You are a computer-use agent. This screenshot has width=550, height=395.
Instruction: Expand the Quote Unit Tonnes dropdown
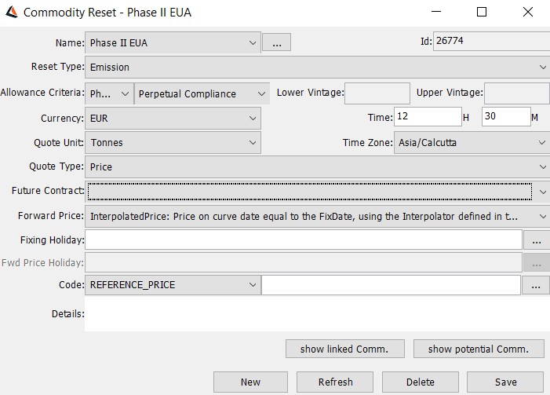click(173, 143)
